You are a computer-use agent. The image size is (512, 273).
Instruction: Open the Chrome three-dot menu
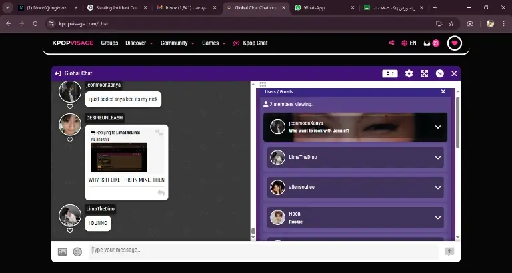point(503,23)
